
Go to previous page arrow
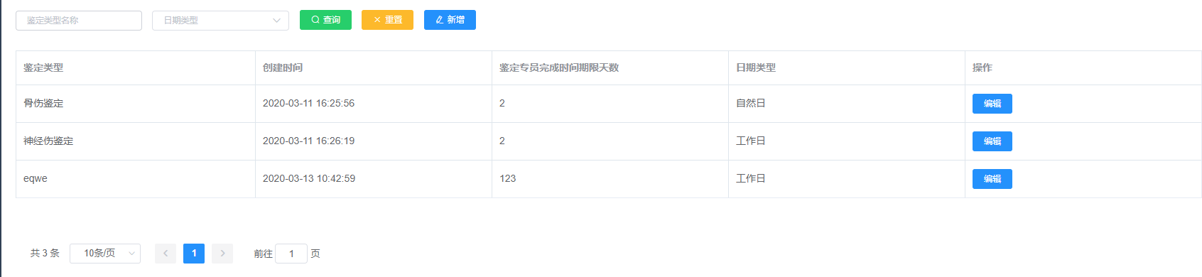click(x=166, y=254)
